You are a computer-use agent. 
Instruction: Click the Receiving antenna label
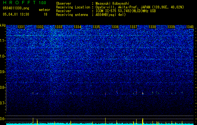pos(72,15)
